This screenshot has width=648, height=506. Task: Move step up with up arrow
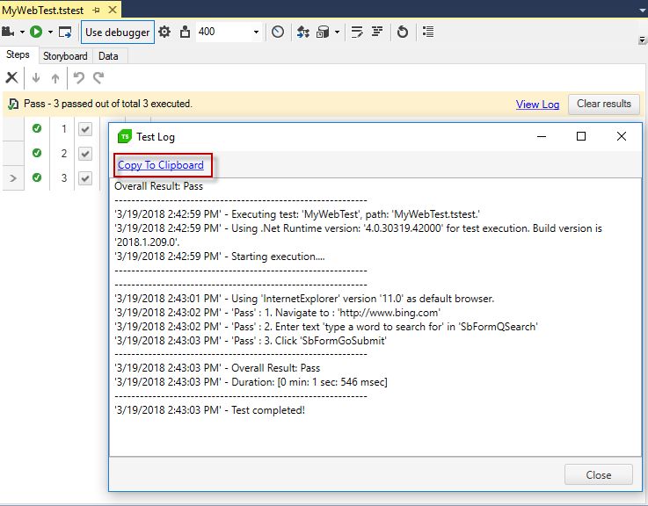coord(55,77)
